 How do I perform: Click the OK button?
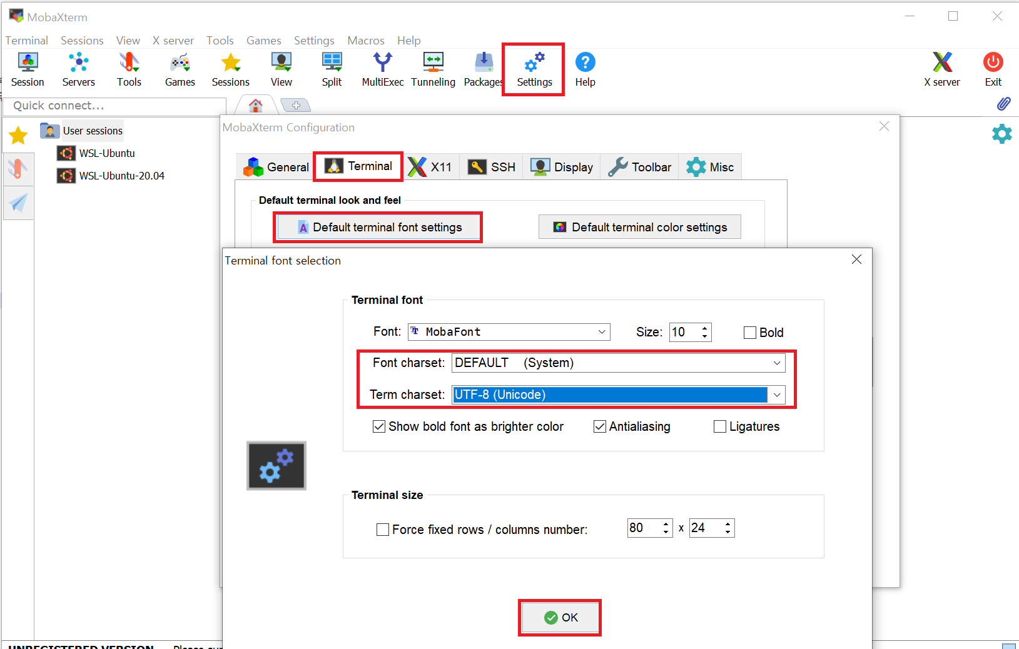pyautogui.click(x=560, y=618)
